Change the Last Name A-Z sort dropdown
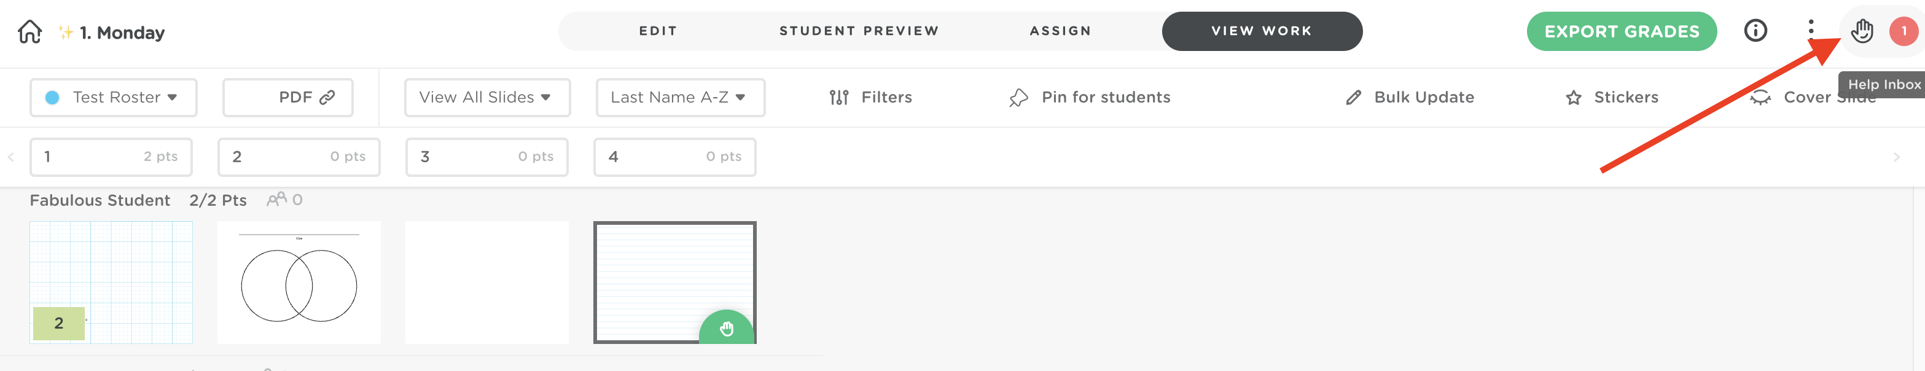The image size is (1925, 371). (x=680, y=97)
